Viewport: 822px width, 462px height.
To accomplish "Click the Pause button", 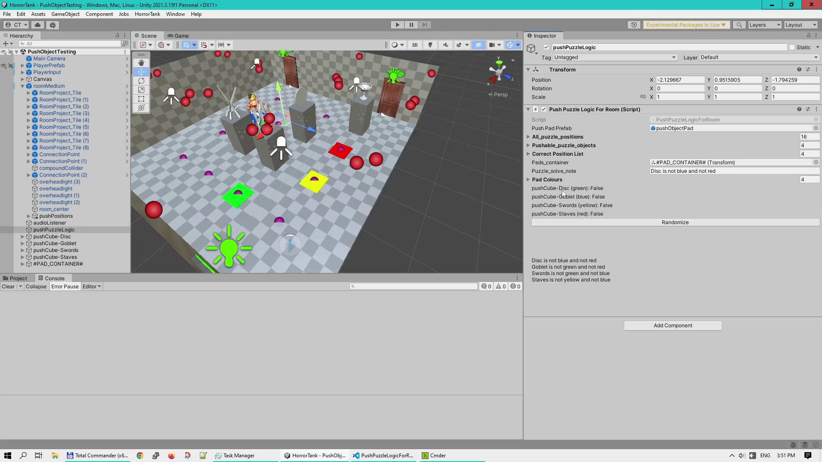I will click(411, 25).
